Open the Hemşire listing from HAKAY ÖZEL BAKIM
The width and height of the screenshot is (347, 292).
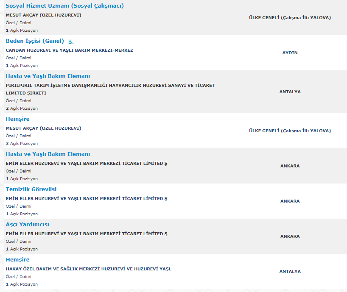point(18,260)
